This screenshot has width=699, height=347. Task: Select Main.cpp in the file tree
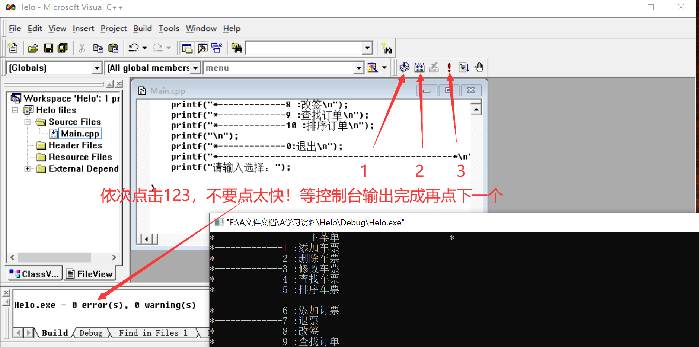(x=80, y=134)
